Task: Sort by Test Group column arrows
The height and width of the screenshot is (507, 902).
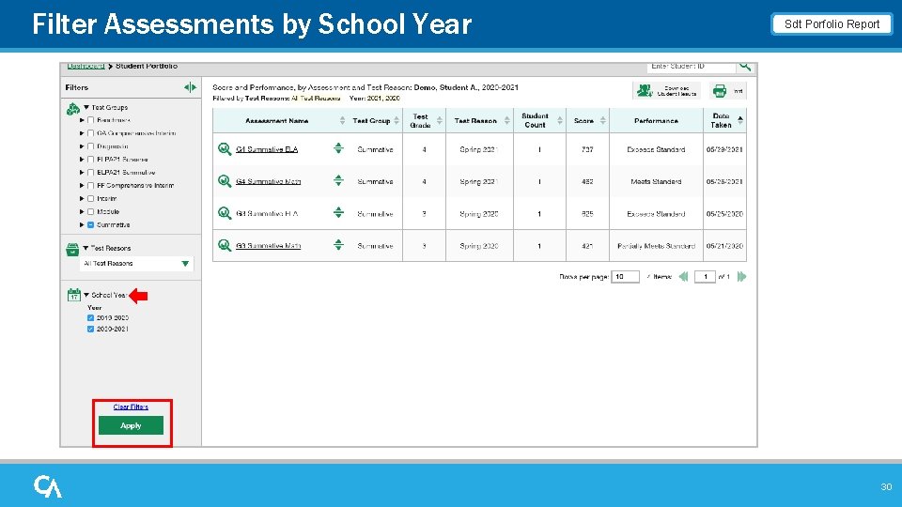Action: point(397,120)
